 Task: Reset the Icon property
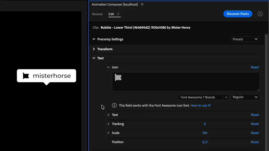tap(255, 67)
